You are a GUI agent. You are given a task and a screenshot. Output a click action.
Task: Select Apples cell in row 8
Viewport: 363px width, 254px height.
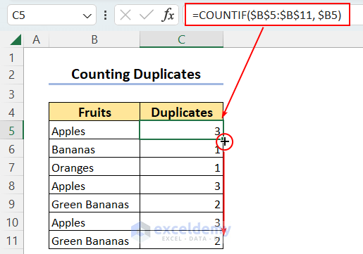(94, 186)
